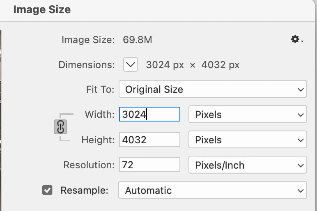Expand the Dimensions unit chevron
Image resolution: width=317 pixels, height=211 pixels.
(x=131, y=65)
